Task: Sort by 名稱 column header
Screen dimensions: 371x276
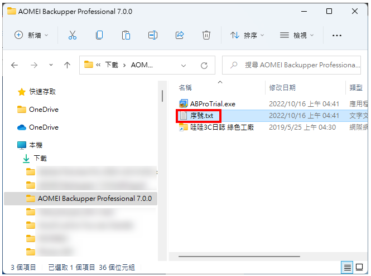Action: tap(185, 88)
